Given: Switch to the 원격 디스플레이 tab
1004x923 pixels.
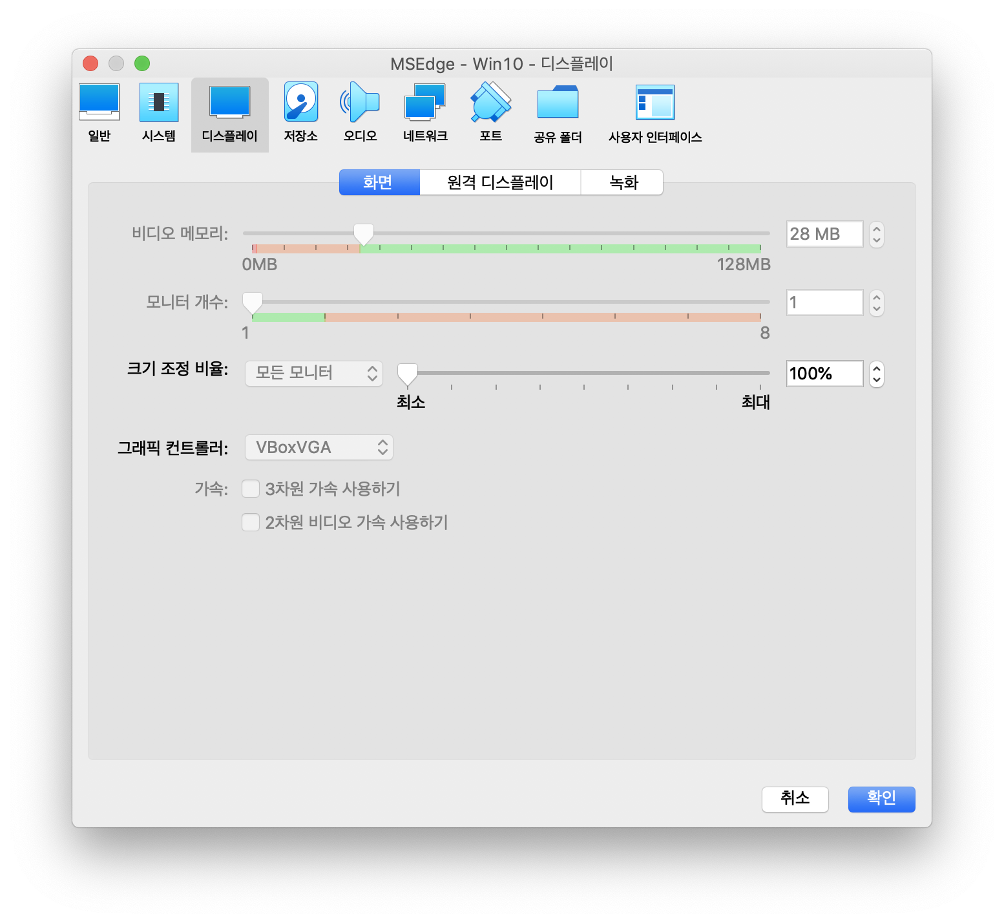Looking at the screenshot, I should 500,182.
